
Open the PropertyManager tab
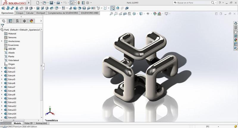coord(10,21)
